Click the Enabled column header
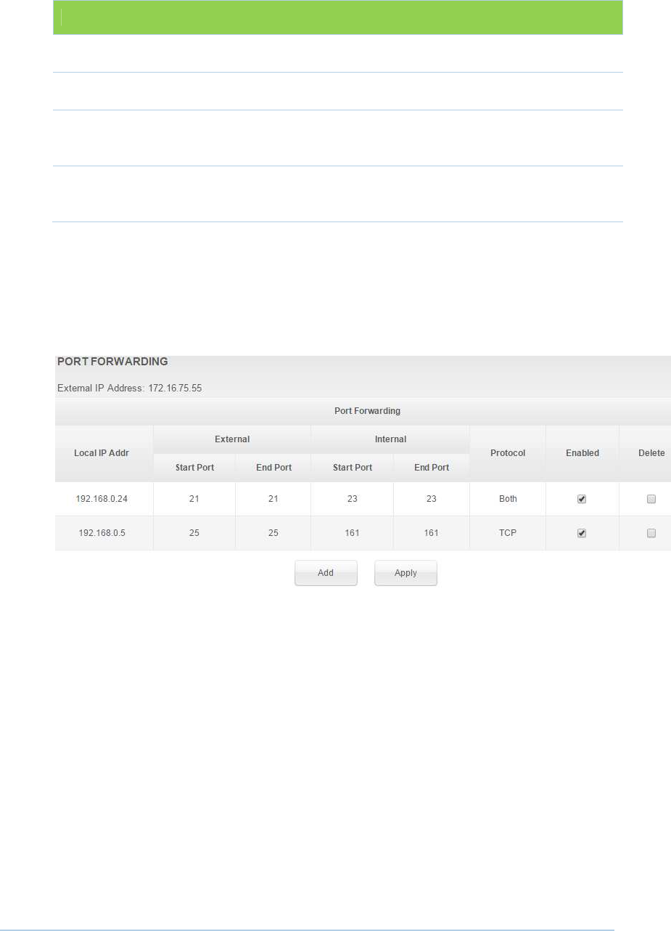Screen dimensions: 671x931 click(x=583, y=453)
